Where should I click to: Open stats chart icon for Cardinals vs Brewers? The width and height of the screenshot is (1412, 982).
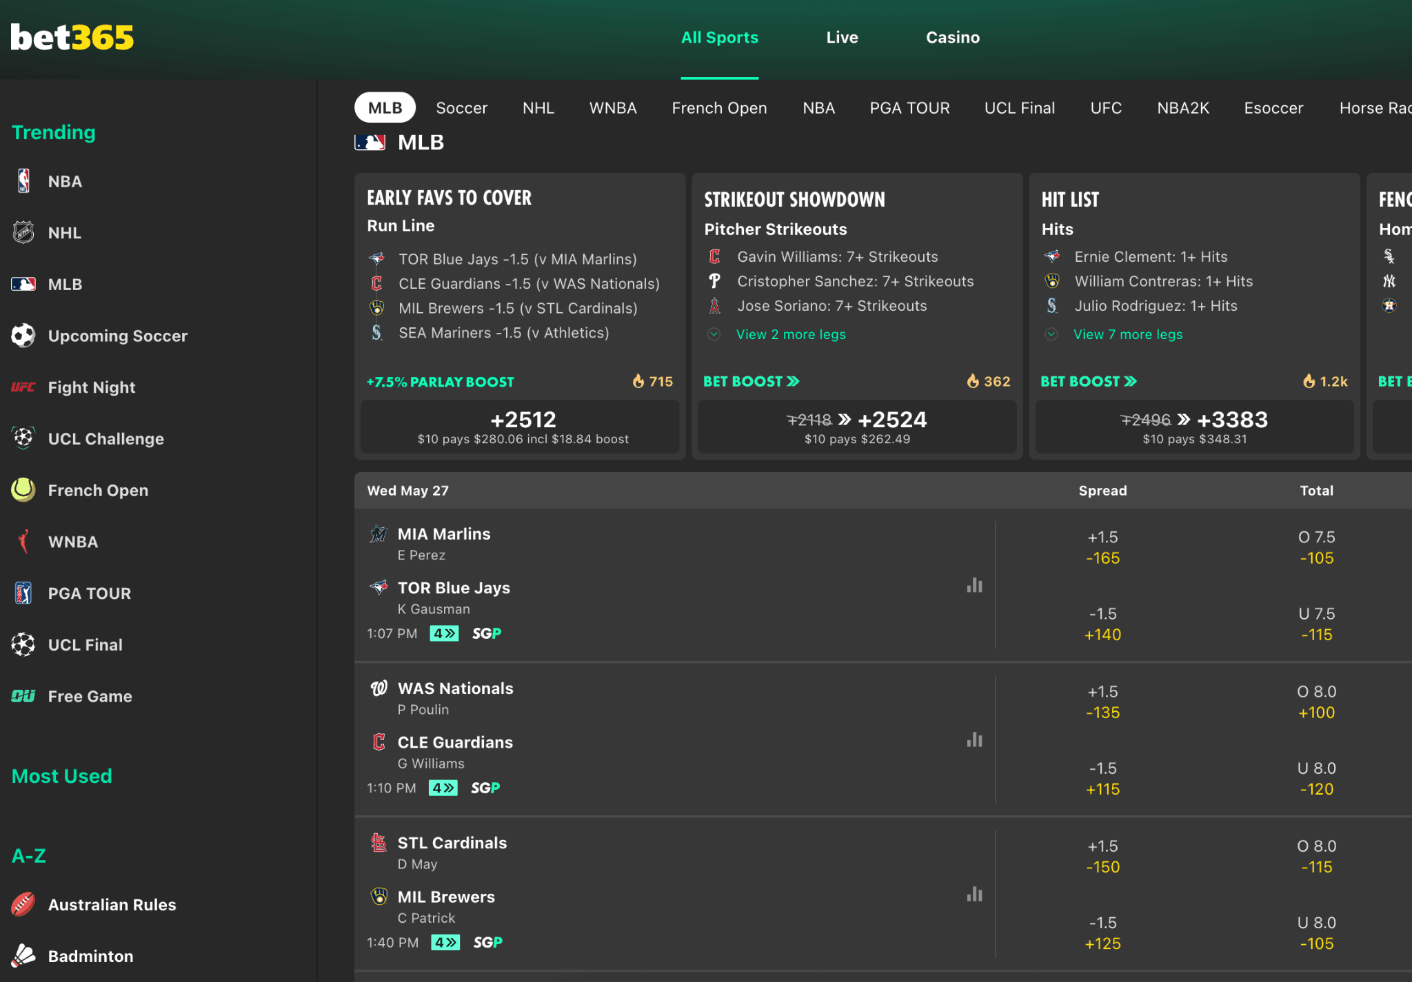click(974, 894)
